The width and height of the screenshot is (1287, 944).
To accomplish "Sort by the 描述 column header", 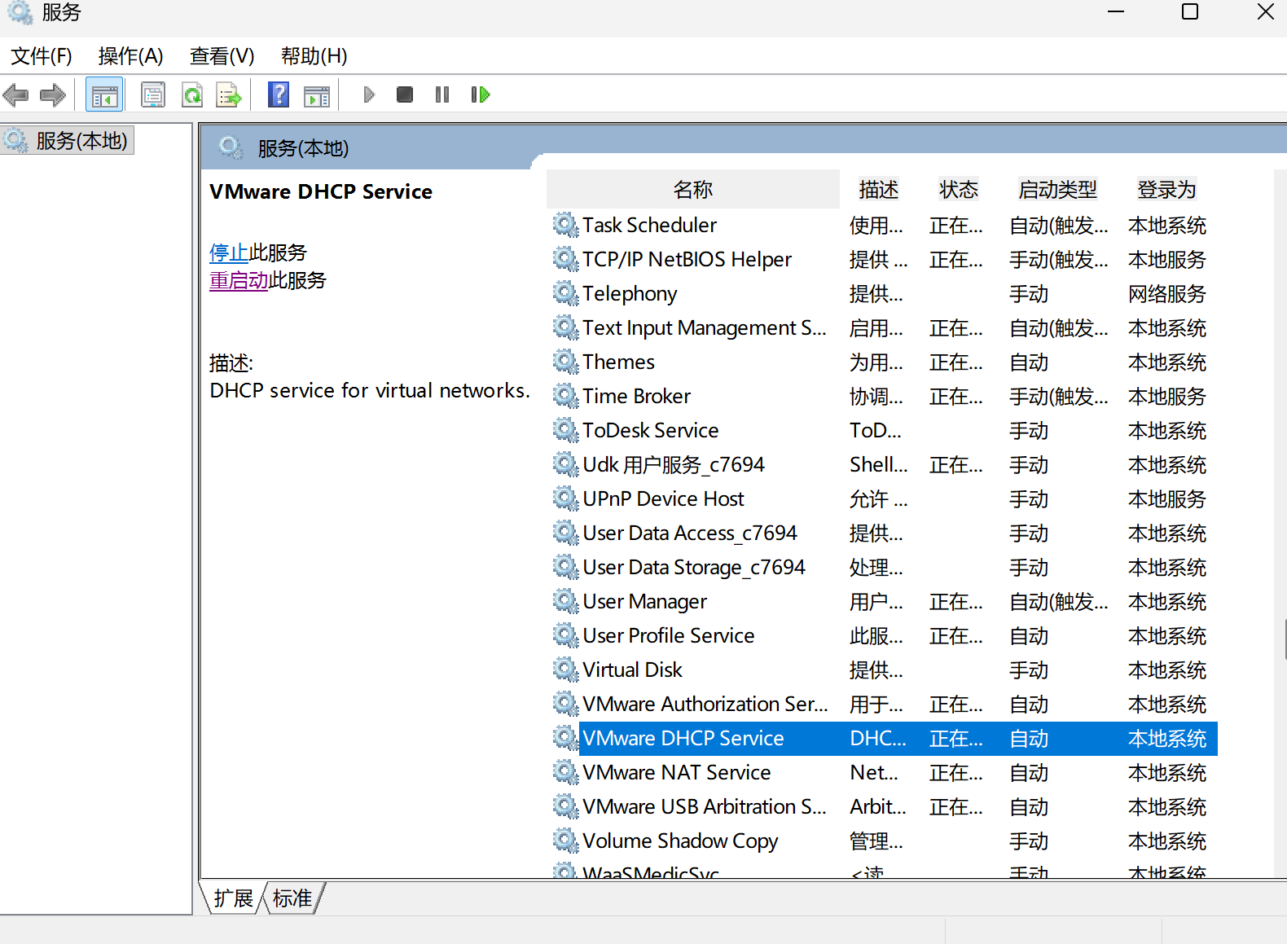I will 879,190.
